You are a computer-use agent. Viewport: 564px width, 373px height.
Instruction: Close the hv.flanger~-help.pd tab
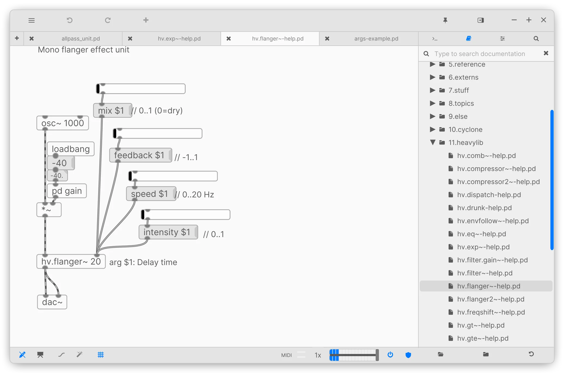(229, 39)
